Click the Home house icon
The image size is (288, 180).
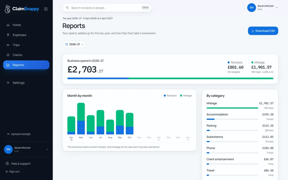click(x=8, y=25)
